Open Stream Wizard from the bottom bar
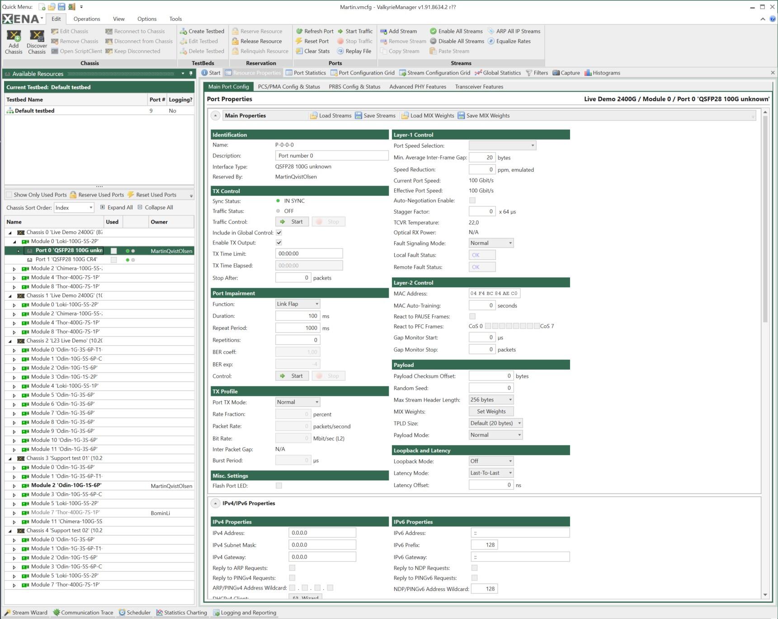778x619 pixels. pyautogui.click(x=26, y=613)
